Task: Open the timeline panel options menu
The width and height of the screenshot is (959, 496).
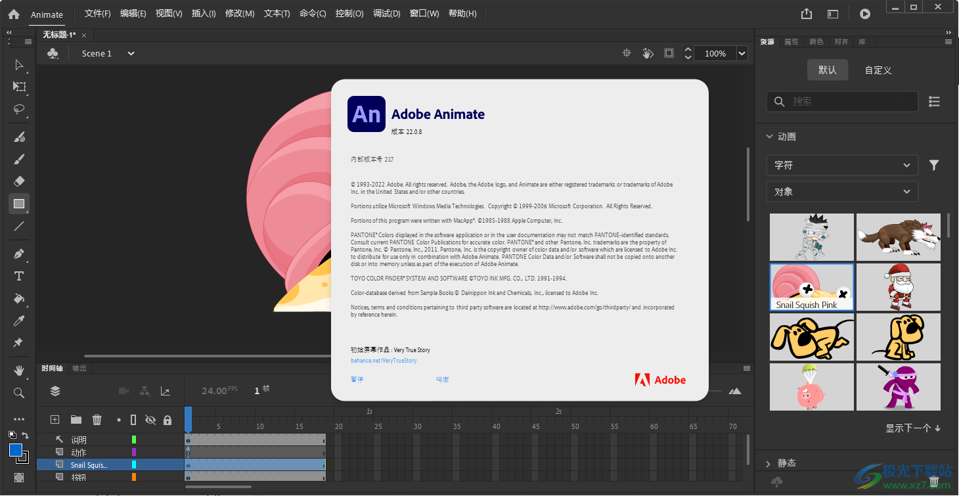Action: [x=746, y=369]
